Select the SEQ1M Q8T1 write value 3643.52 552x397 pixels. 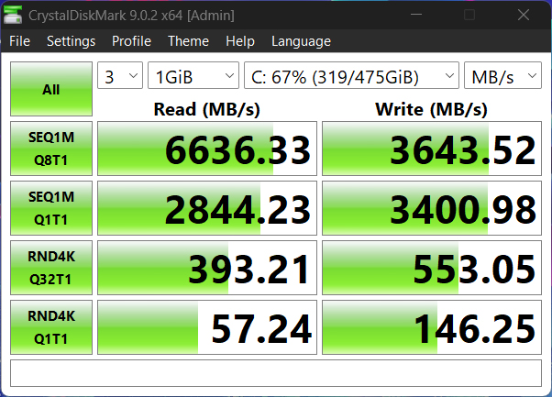[x=432, y=149]
